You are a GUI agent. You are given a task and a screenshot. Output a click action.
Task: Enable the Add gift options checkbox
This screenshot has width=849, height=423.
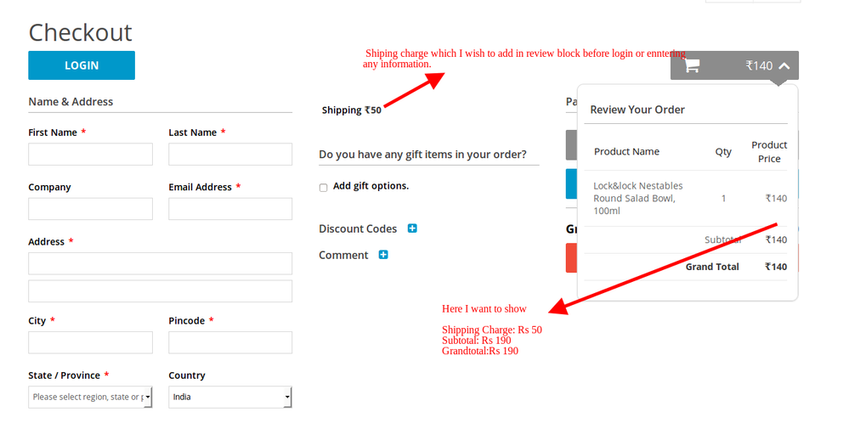323,188
